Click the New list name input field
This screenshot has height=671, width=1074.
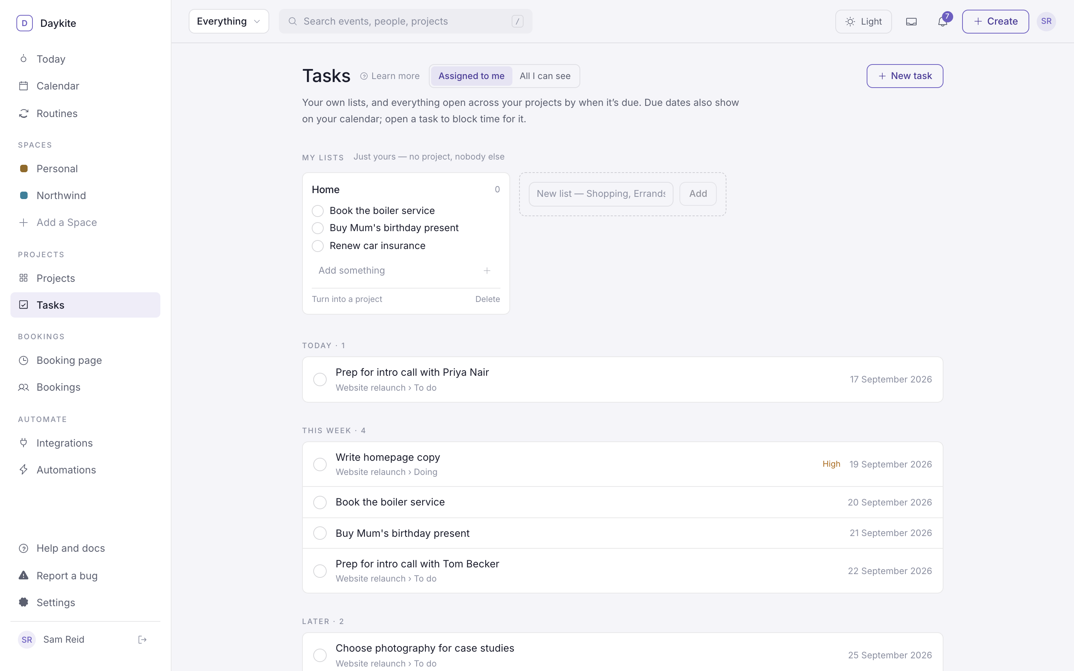600,194
